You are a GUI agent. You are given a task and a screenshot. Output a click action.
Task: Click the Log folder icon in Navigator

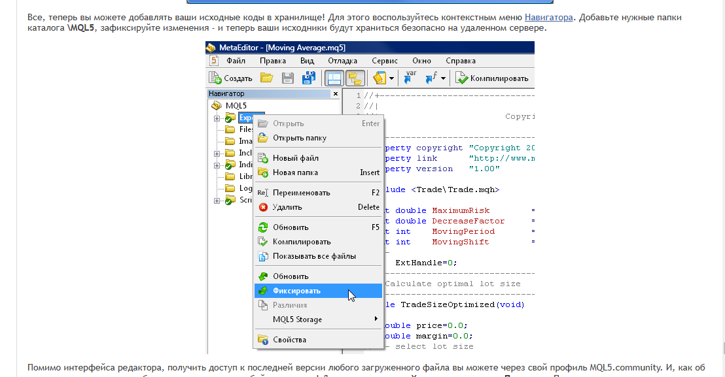[230, 188]
